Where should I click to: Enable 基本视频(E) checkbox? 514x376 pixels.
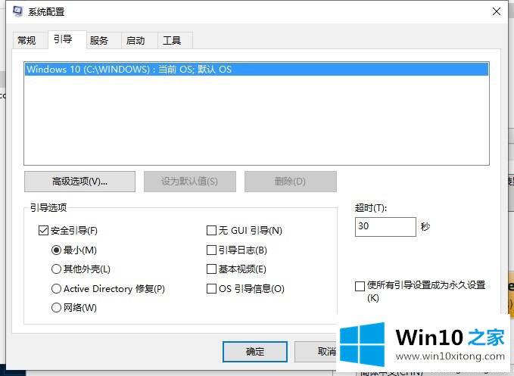click(x=211, y=269)
